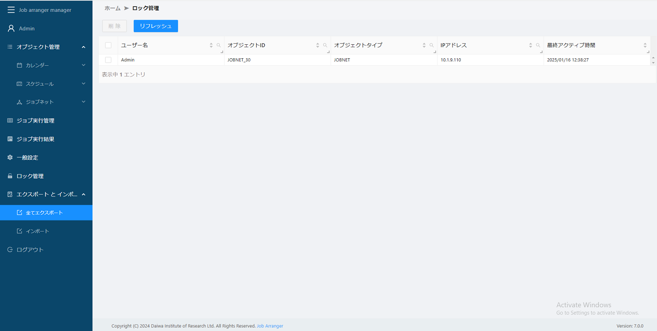The image size is (657, 331).
Task: Open the search icon on the ユーザー名 column
Action: point(219,45)
